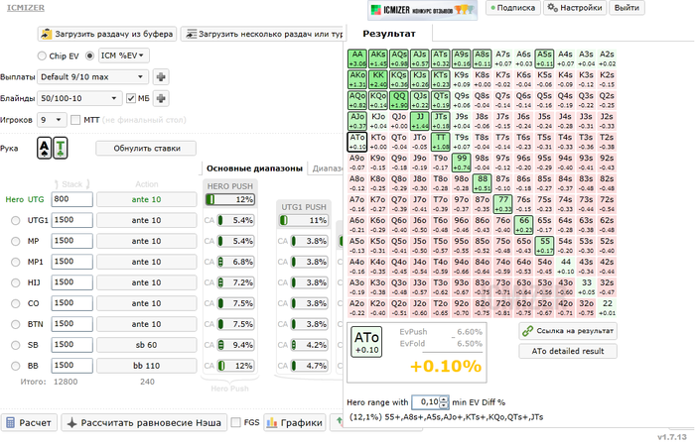Select the KK cell in hand grid
The height and width of the screenshot is (446, 695).
pyautogui.click(x=378, y=79)
